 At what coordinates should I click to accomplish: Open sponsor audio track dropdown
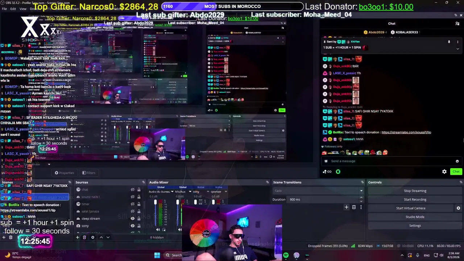(x=225, y=192)
